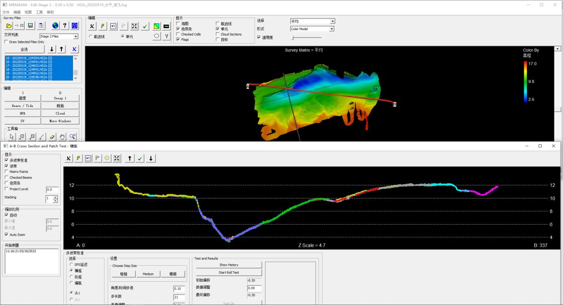
Task: Open the Stage 2 Files dropdown
Action: pyautogui.click(x=75, y=36)
